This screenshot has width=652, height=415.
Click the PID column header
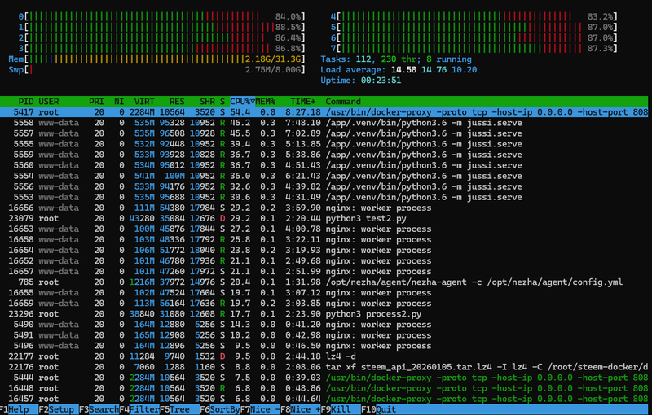tap(26, 101)
